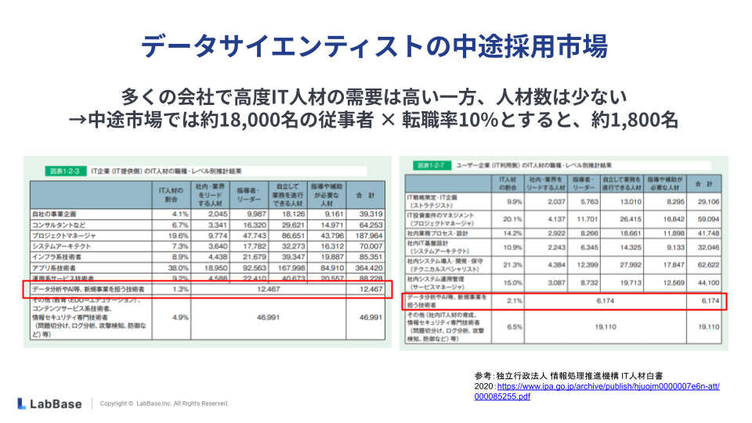Select the subtitle line mentioning 約1,800名

click(374, 120)
